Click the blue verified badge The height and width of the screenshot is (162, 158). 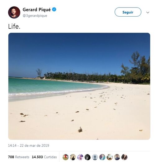pyautogui.click(x=54, y=9)
